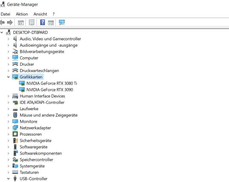Screen dimensions: 229x182
Task: Click the Audio, Video und Gamecontroller speaker icon
Action: [x=15, y=39]
